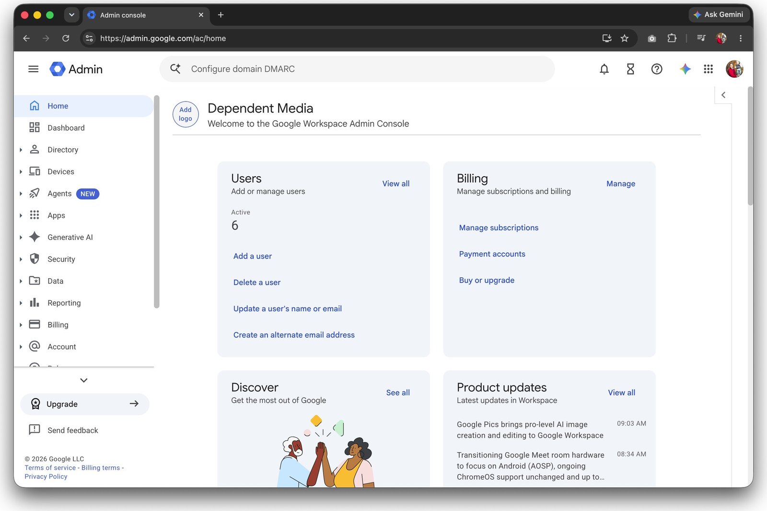Screen dimensions: 767x511
Task: Open the browser media control icon
Action: (x=701, y=38)
